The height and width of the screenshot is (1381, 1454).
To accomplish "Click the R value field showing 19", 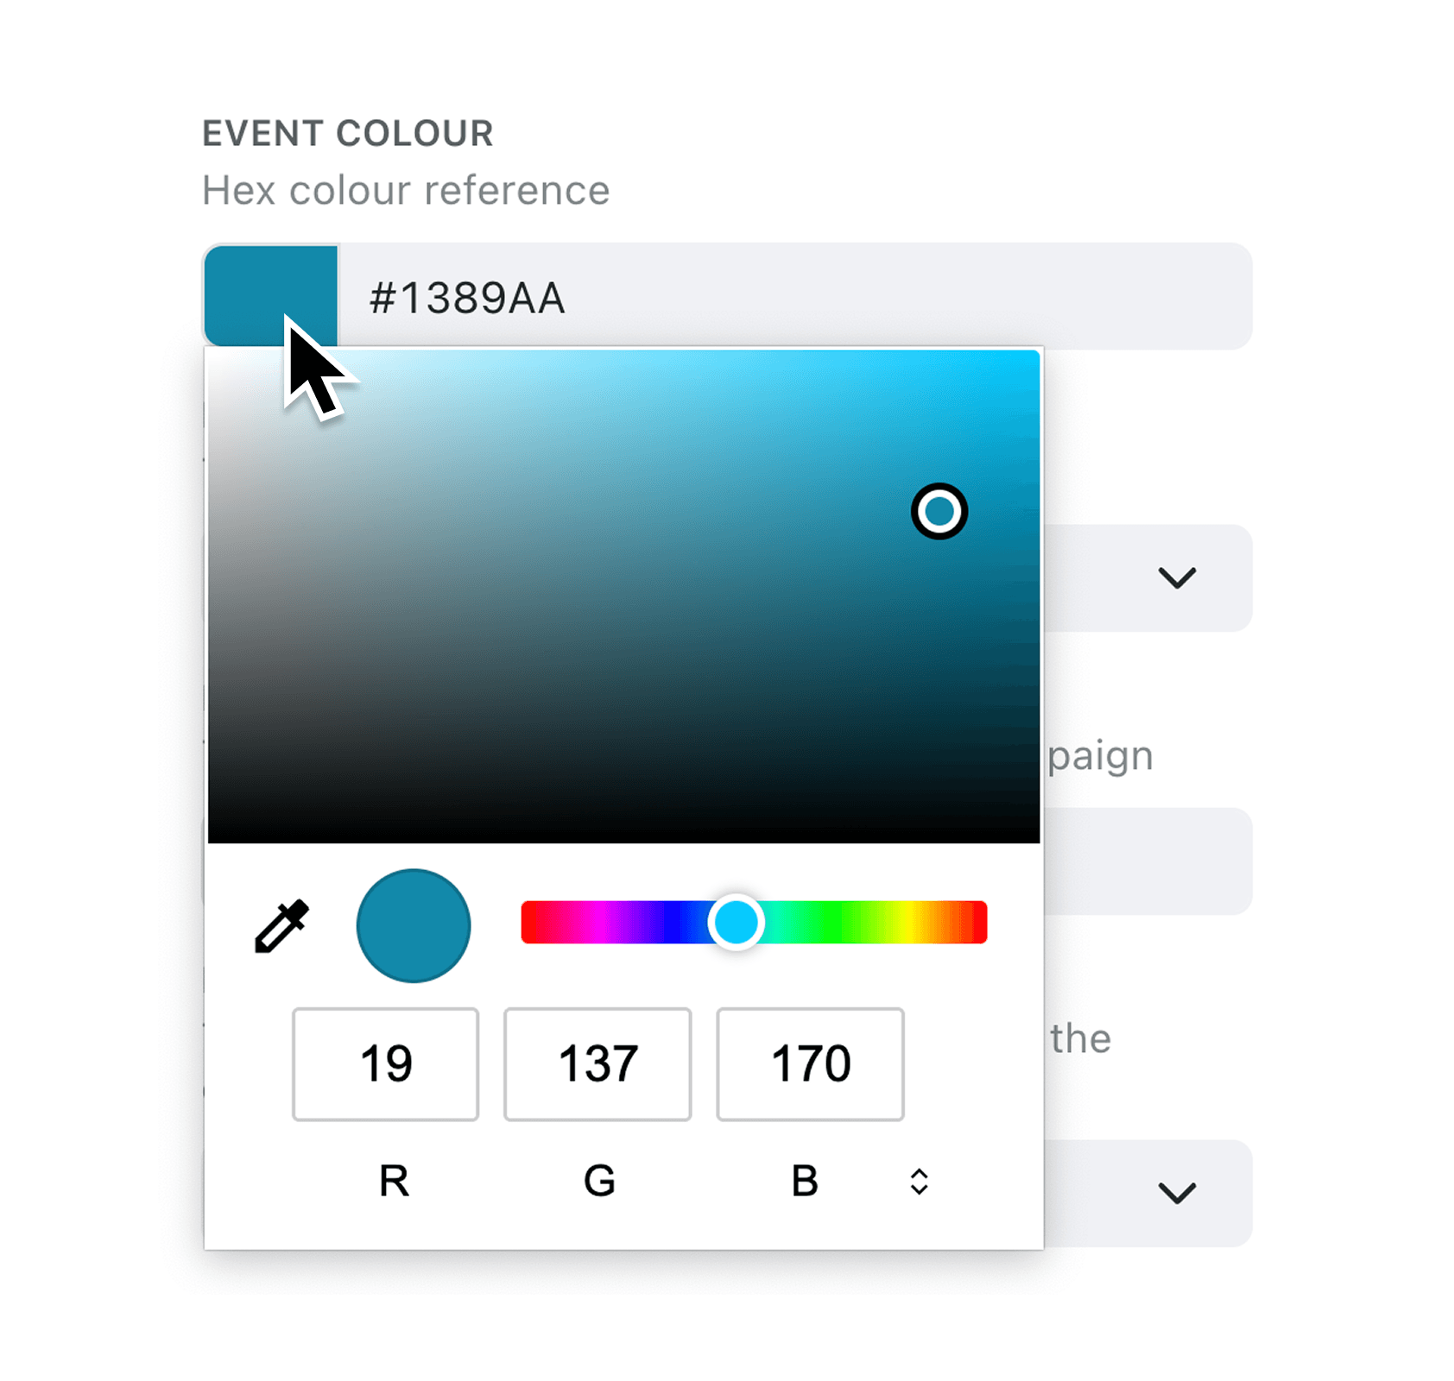I will point(385,1063).
